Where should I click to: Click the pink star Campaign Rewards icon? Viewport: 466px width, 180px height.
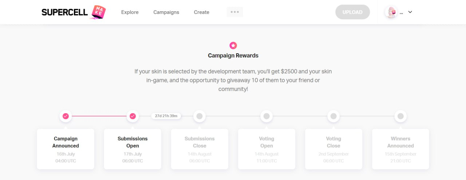[233, 45]
